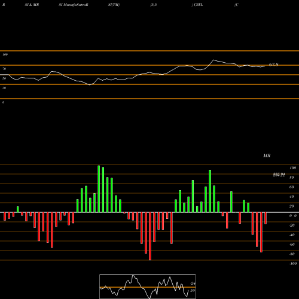Click the MR axis label '-80'
Viewport: 299px width, 299px height.
(292, 254)
